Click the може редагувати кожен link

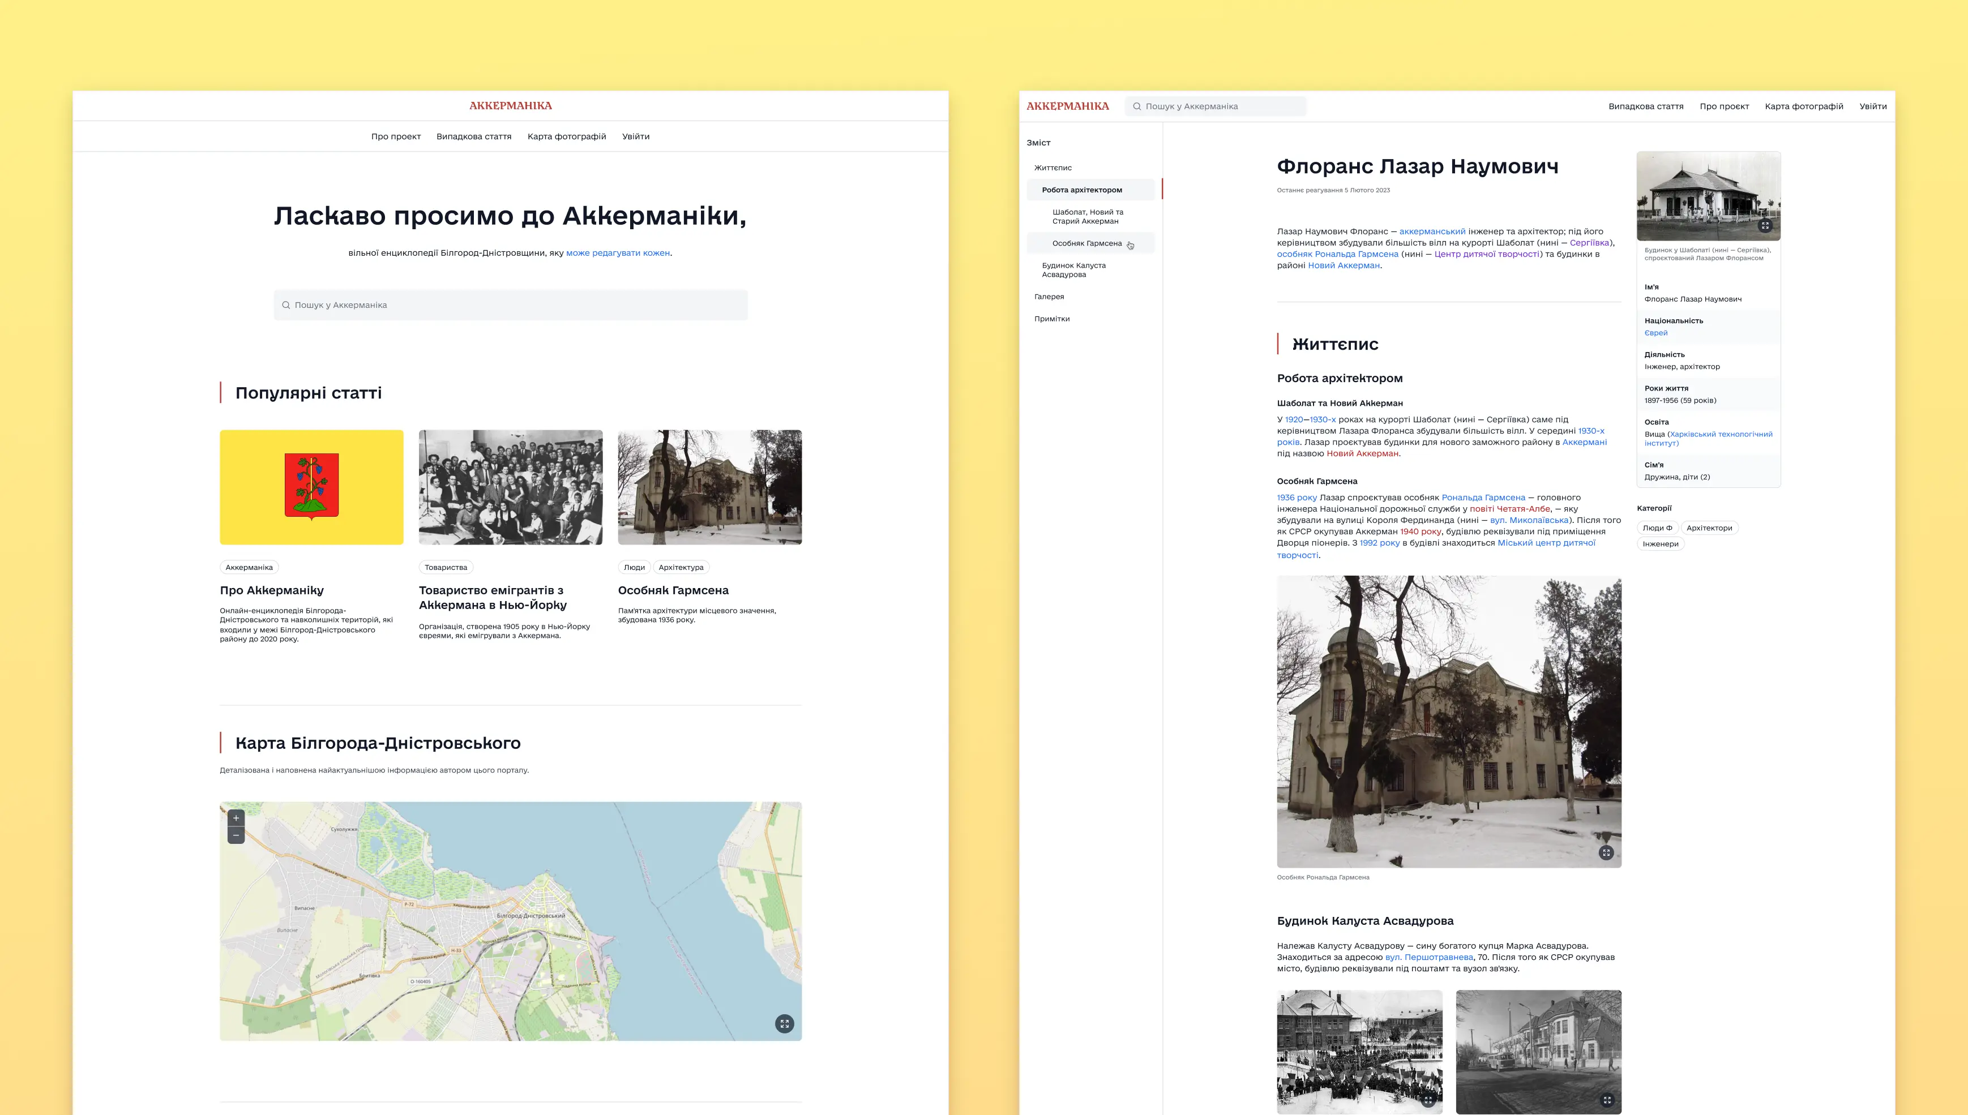pos(618,252)
